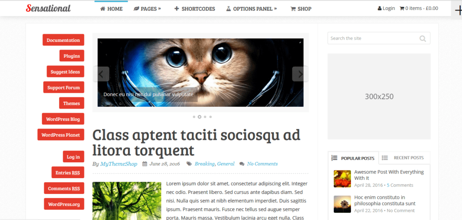
Task: Go to previous slide with left arrow
Action: [x=102, y=74]
